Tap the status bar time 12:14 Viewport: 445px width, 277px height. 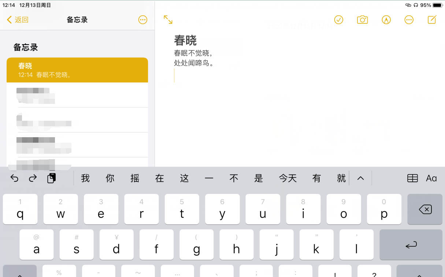(x=9, y=5)
